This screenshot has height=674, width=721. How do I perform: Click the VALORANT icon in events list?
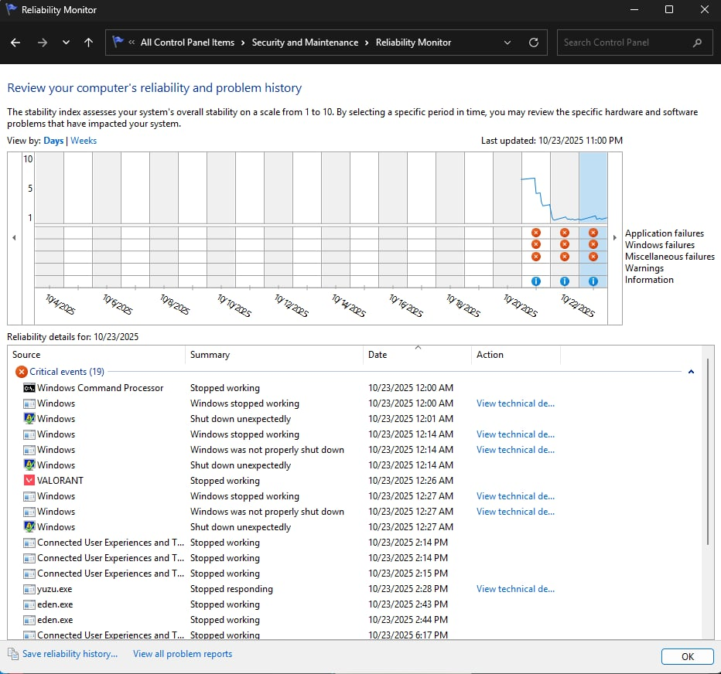point(29,481)
